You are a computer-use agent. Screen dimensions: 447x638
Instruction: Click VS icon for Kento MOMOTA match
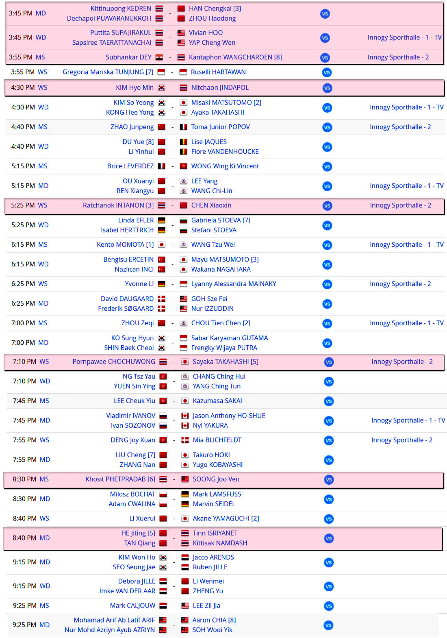point(327,245)
